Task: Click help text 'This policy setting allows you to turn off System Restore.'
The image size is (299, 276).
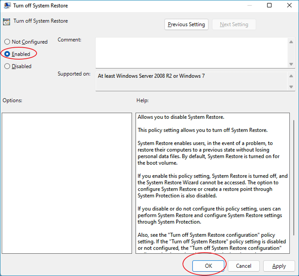Action: click(x=202, y=130)
